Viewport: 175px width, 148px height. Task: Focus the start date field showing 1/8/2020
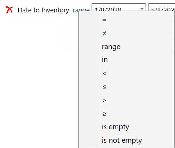click(x=119, y=7)
